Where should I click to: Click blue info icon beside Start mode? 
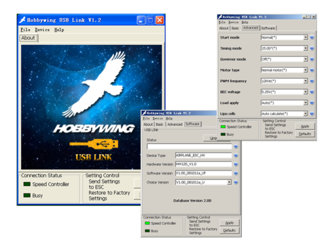[x=312, y=37]
